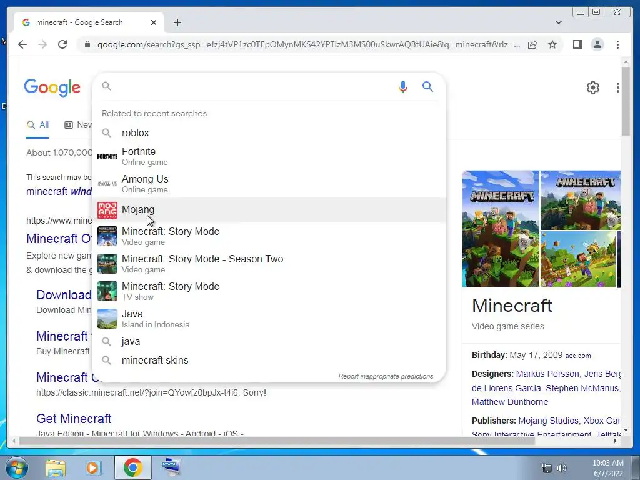Open site info lock icon
Screen dimensions: 640x480
87,44
